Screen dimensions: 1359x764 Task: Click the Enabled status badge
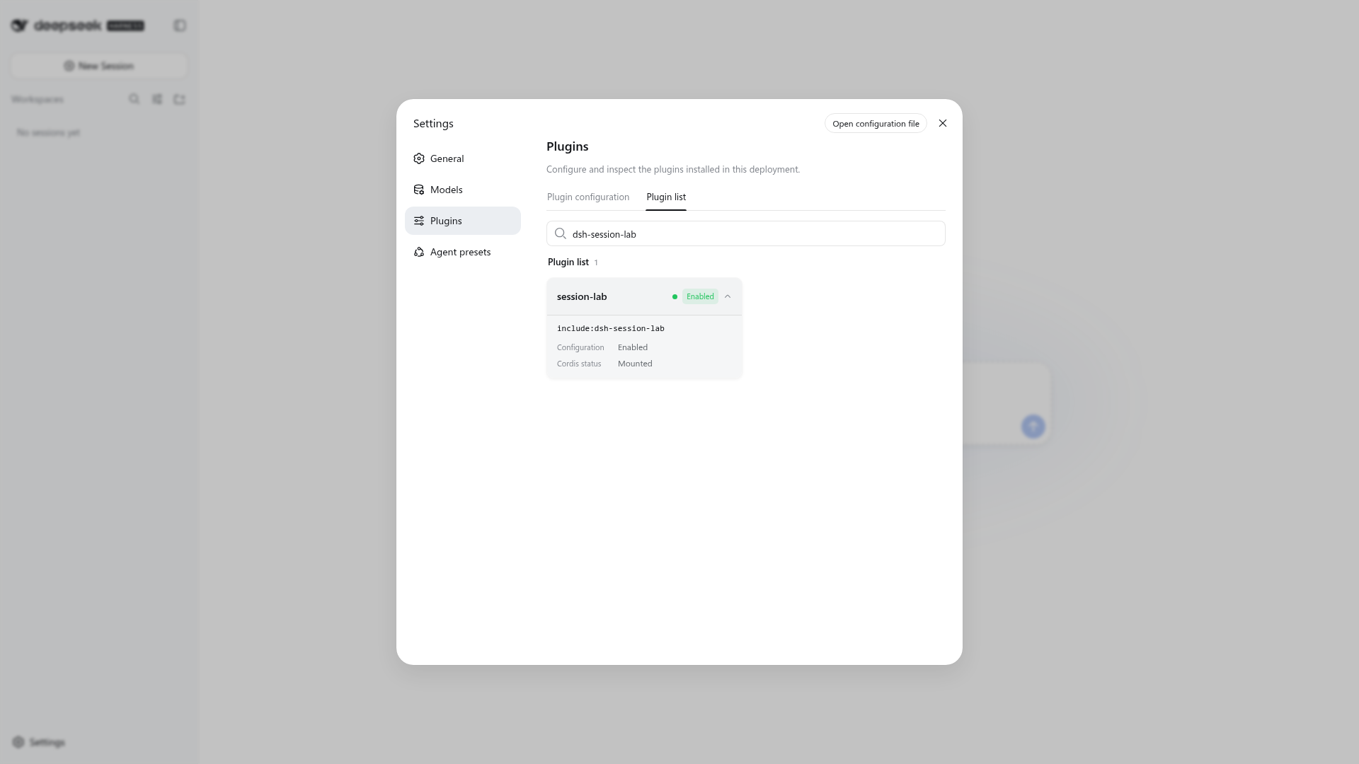coord(700,296)
